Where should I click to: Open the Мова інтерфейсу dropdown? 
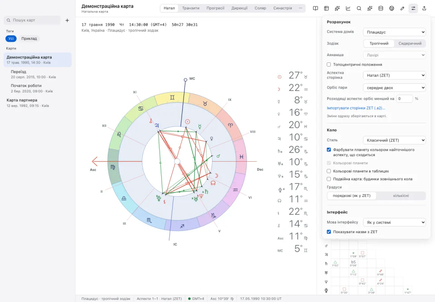394,222
